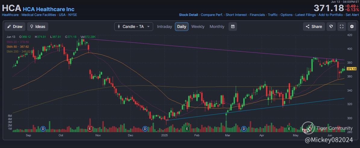Click the March dividend D marker
The image size is (360, 148).
[x=244, y=129]
